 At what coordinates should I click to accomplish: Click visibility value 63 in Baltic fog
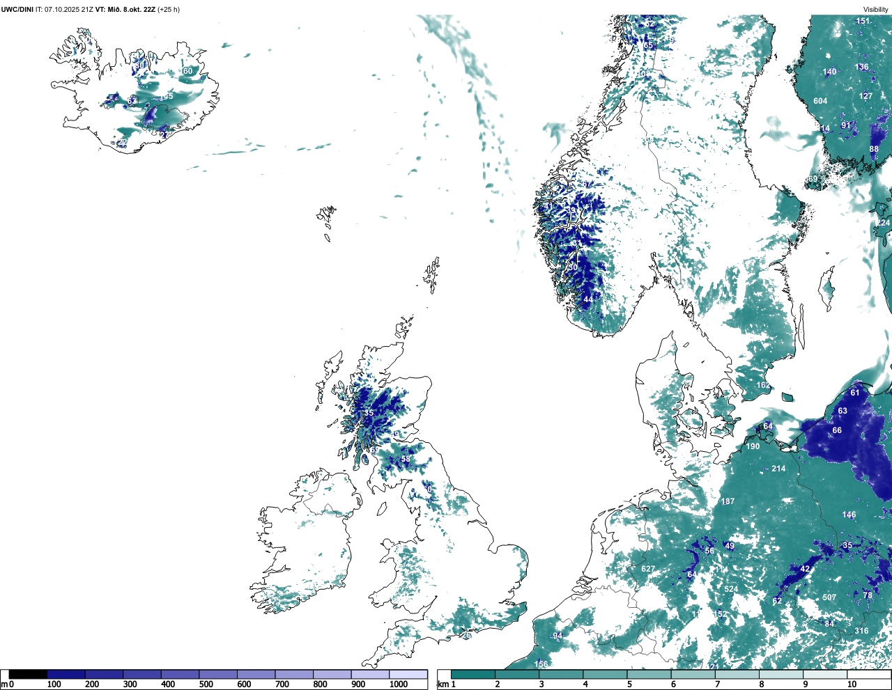[843, 411]
